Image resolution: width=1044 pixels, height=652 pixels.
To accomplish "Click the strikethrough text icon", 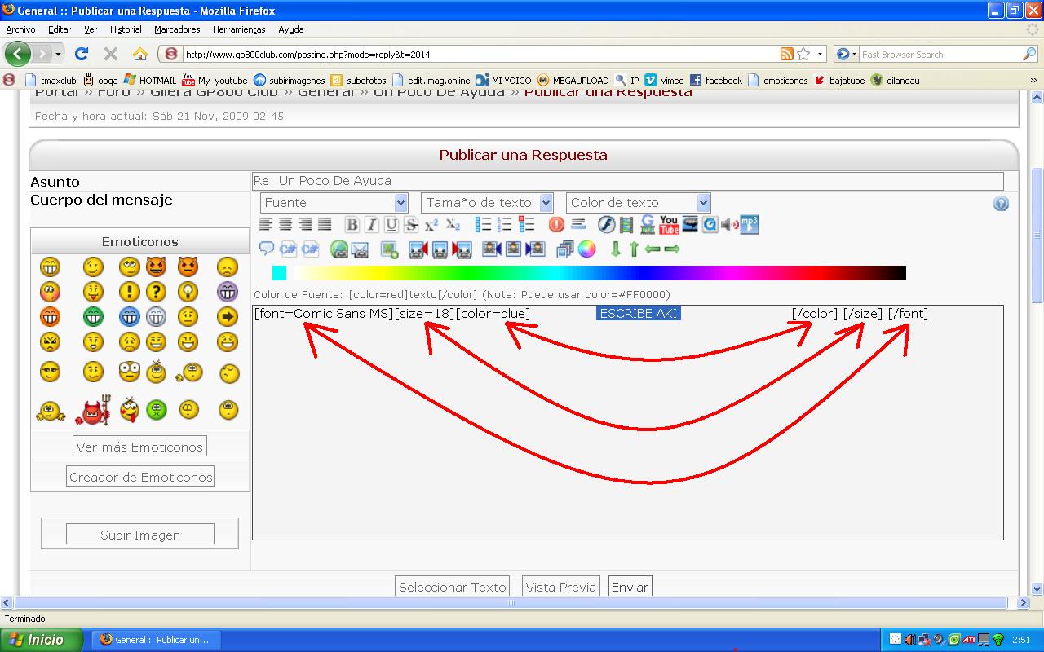I will tap(411, 226).
